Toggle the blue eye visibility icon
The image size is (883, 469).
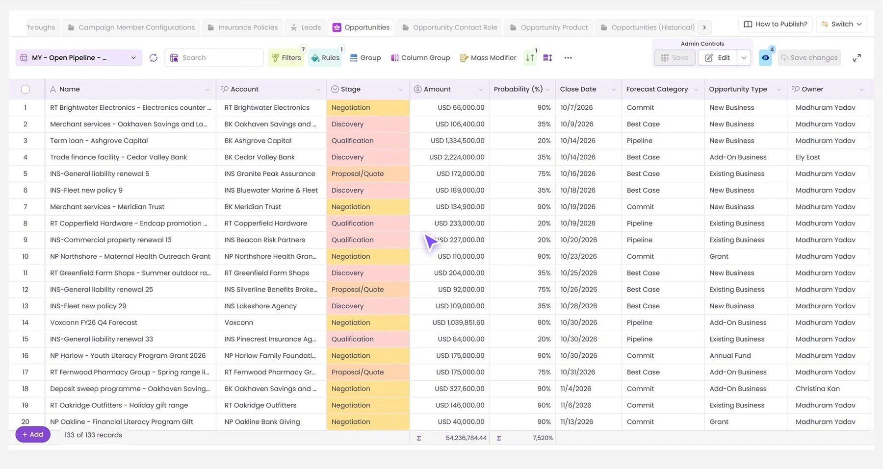(x=765, y=58)
